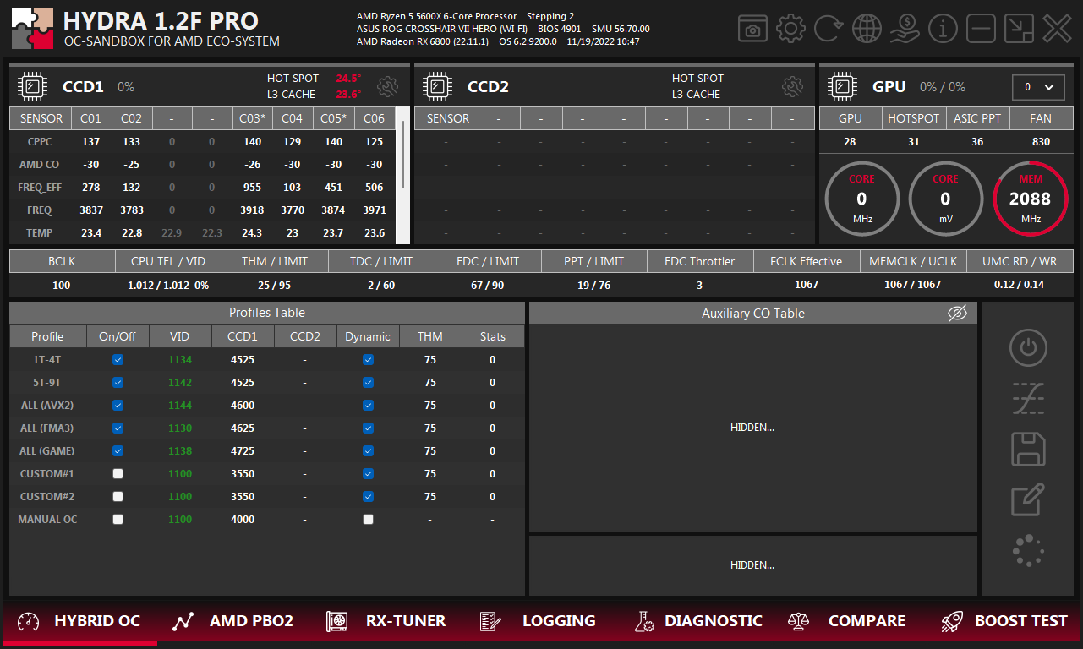Open the COMPARE tab

[x=847, y=621]
